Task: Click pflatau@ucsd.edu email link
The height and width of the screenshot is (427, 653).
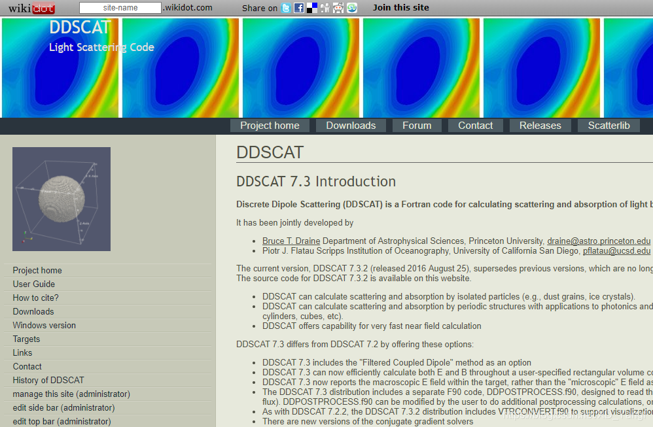Action: point(616,251)
